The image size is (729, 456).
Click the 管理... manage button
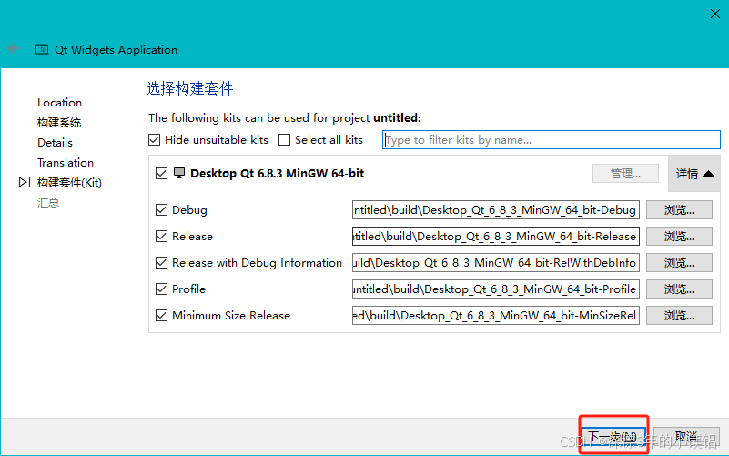pos(625,174)
